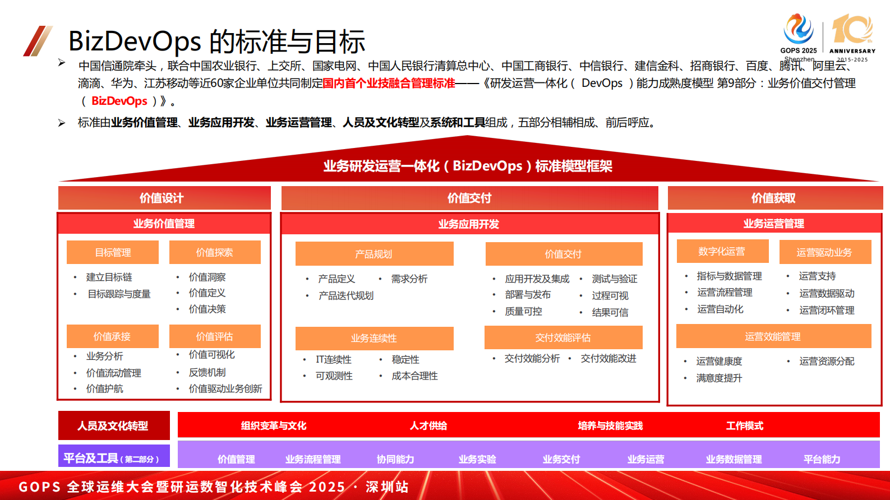Click the bullet 测试与验证
This screenshot has height=500, width=890.
(x=615, y=279)
